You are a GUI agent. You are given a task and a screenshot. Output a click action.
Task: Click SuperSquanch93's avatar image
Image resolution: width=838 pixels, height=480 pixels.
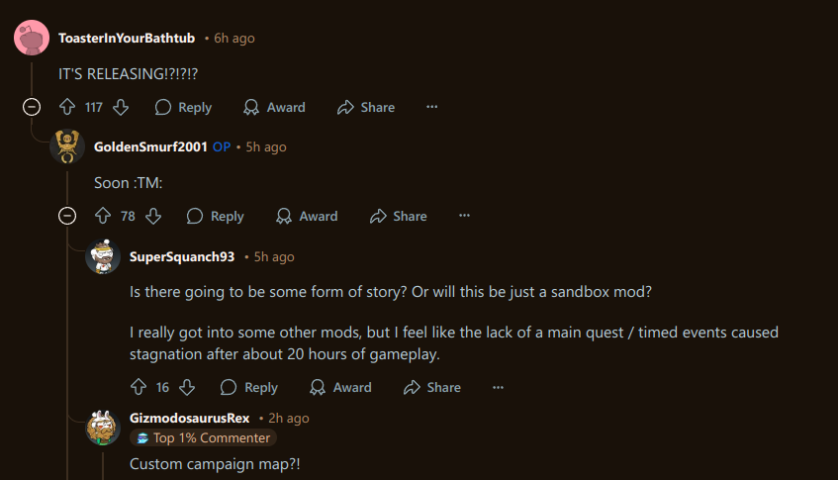pos(103,257)
